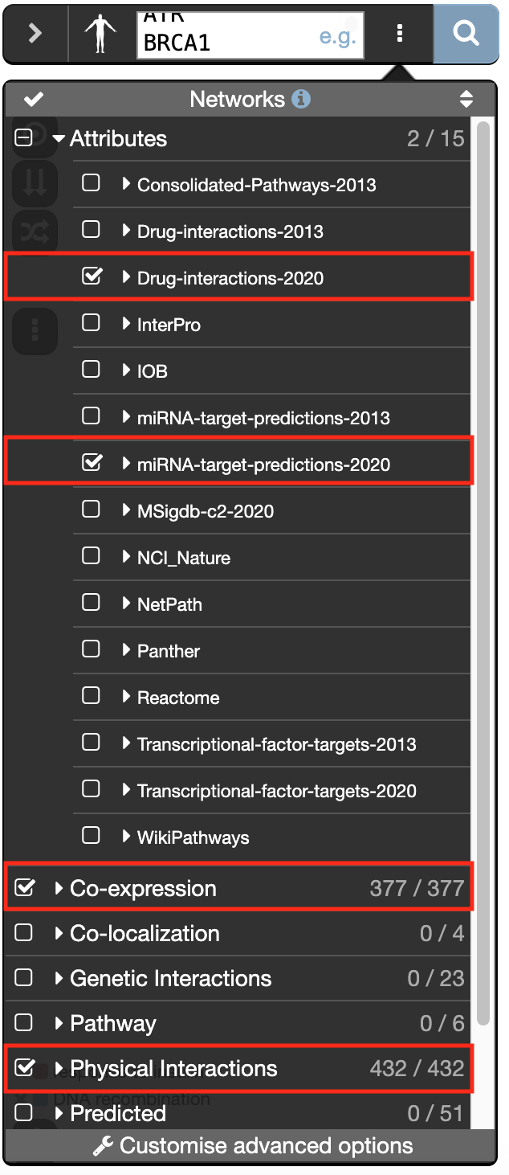Click the wrench icon for advanced options
Screen dimensions: 509x1175
point(103,1146)
